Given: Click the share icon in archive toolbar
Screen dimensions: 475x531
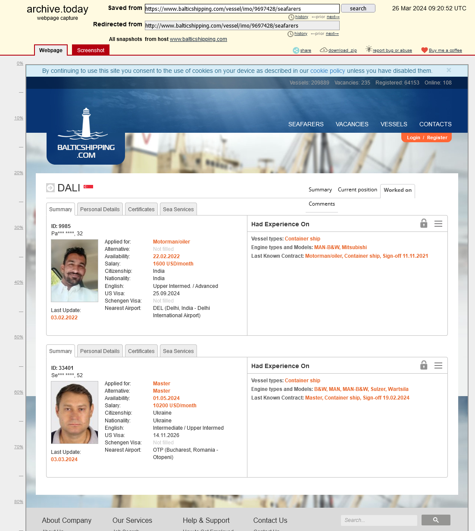Looking at the screenshot, I should coord(296,50).
